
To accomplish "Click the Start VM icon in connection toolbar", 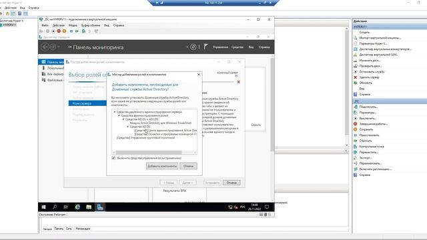I will 47,31.
